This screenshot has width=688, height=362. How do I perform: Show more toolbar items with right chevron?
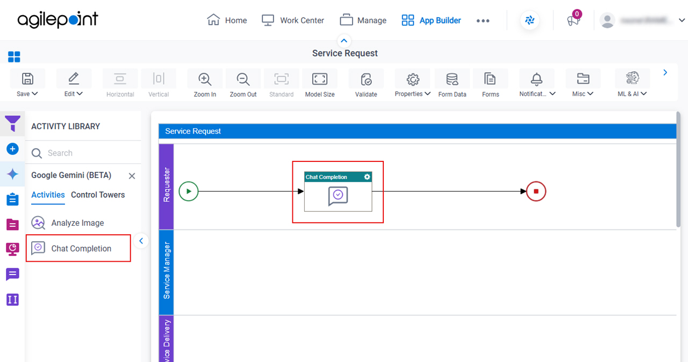point(665,72)
